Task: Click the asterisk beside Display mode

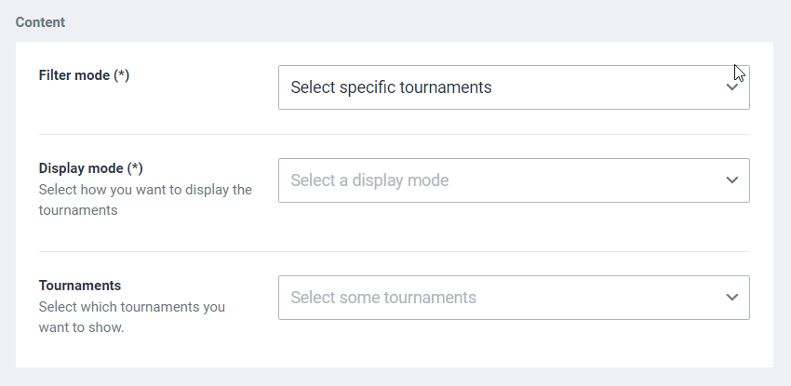Action: [x=136, y=168]
